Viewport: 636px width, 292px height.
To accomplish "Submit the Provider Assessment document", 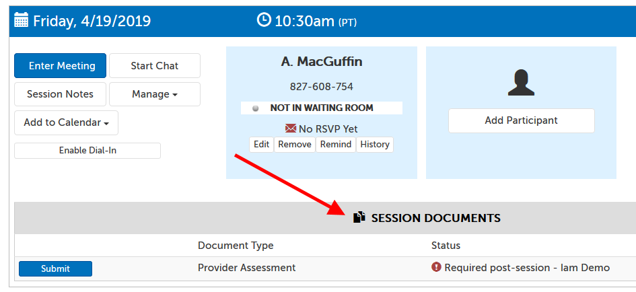I will (x=55, y=268).
